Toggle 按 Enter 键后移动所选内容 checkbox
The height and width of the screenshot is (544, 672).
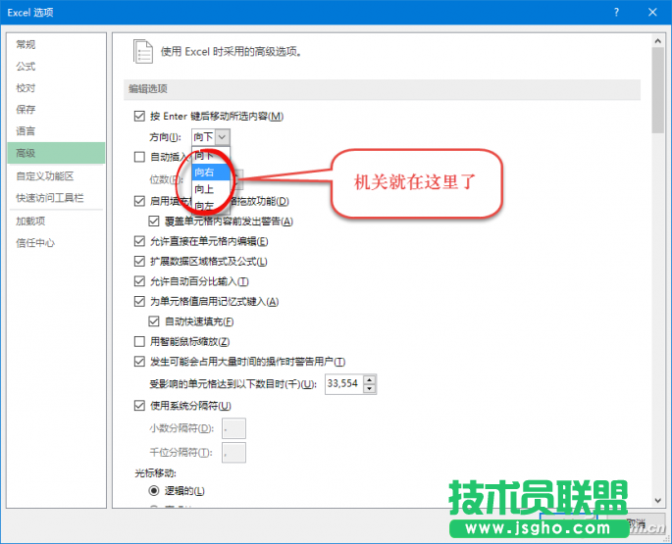[139, 117]
